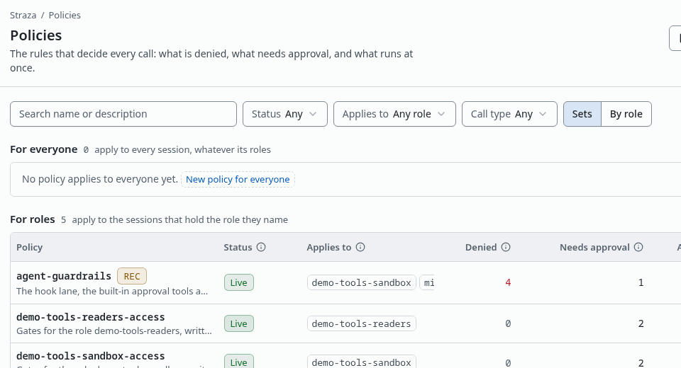The image size is (681, 368).
Task: Click agent-guardrails description text
Action: tap(112, 292)
